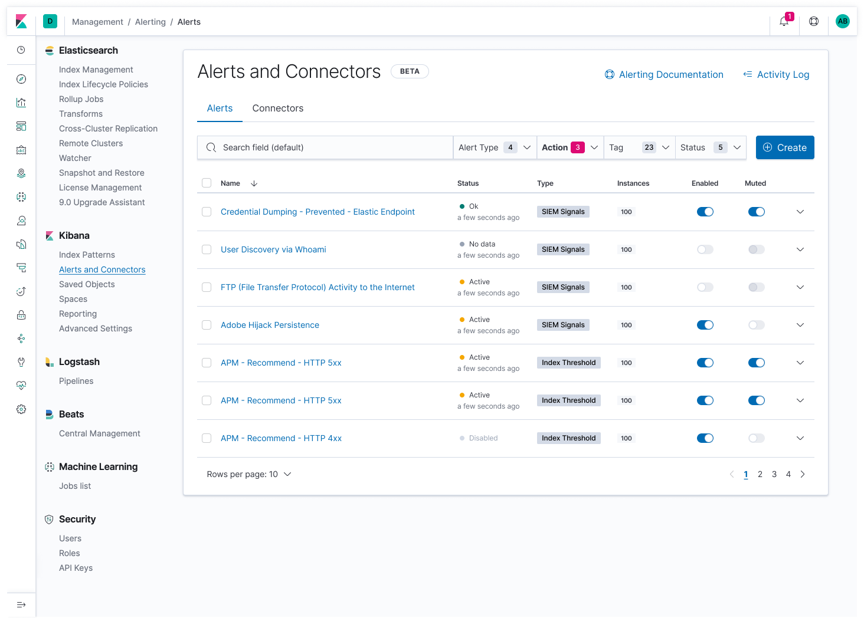Expand the Credential Dumping row chevron
Image resolution: width=864 pixels, height=618 pixels.
[x=800, y=212]
